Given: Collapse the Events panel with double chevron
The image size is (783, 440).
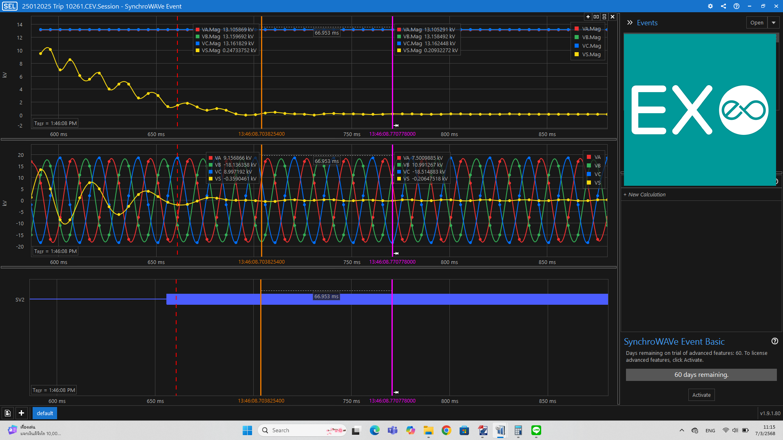Looking at the screenshot, I should pyautogui.click(x=630, y=23).
